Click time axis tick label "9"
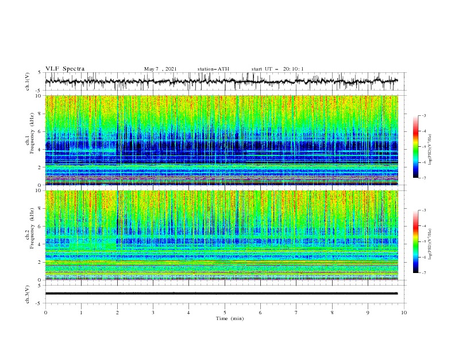The image size is (455, 351). point(368,313)
